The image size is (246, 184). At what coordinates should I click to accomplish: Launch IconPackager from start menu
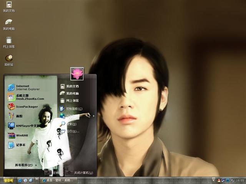pos(23,107)
